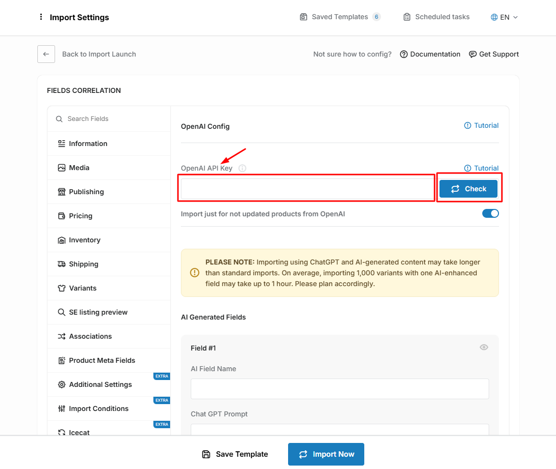Viewport: 556px width, 469px height.
Task: Click the Inventory warehouse icon
Action: click(62, 240)
